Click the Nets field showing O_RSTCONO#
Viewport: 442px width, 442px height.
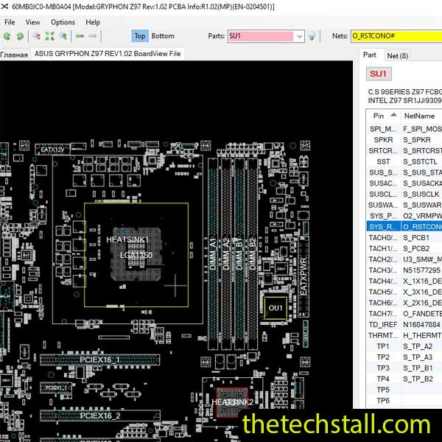(396, 36)
